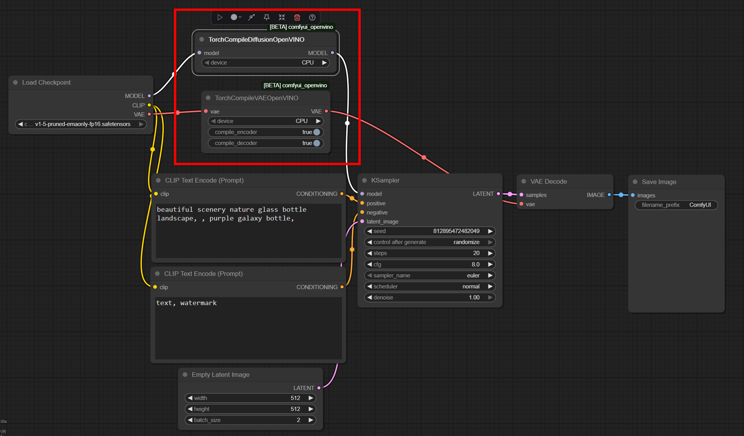The image size is (744, 436).
Task: Open scheduler dropdown showing normal
Action: coord(429,287)
